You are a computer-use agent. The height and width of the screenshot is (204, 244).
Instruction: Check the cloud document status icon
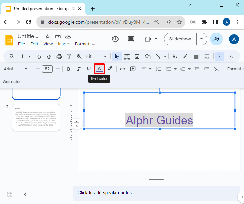click(68, 37)
